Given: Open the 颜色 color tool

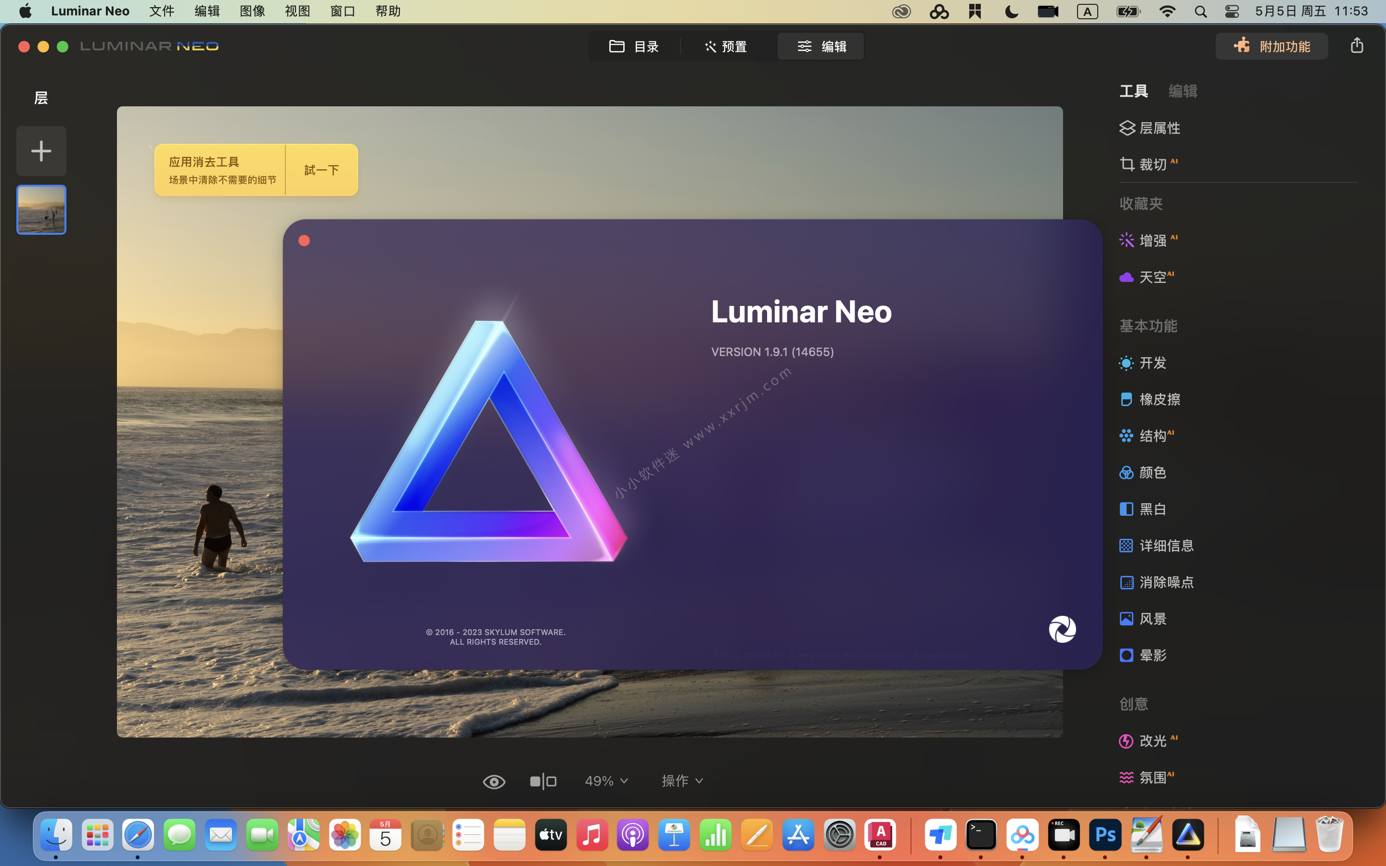Looking at the screenshot, I should coord(1143,472).
